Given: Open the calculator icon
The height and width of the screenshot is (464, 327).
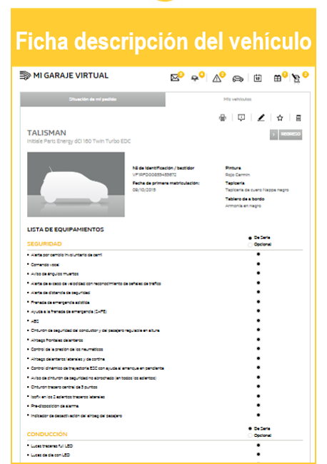Looking at the screenshot, I should 298,118.
